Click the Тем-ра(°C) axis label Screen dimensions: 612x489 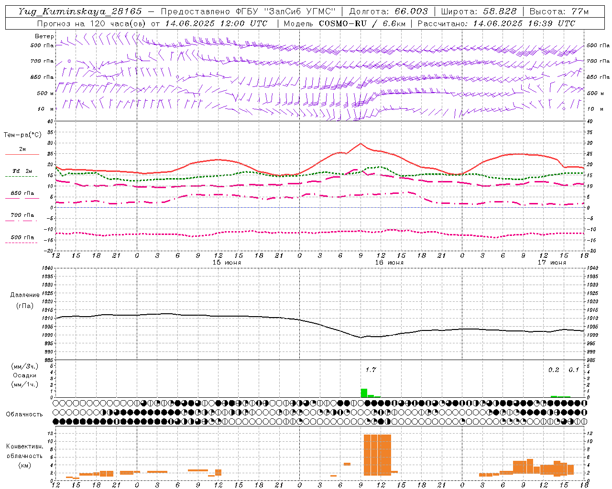[22, 135]
